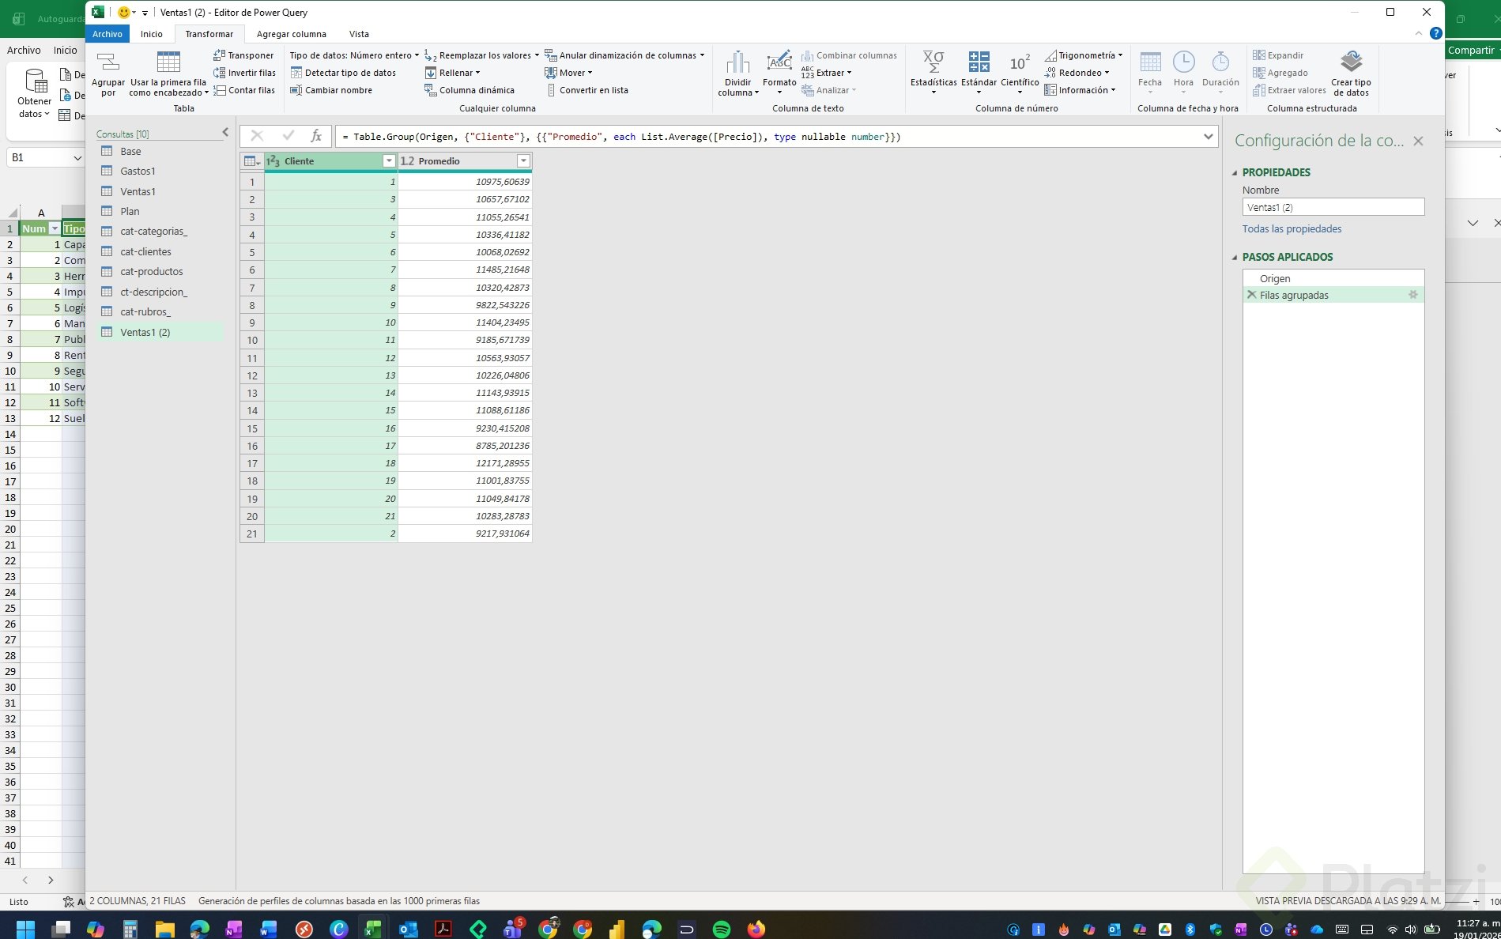This screenshot has width=1501, height=939.
Task: Open Spotify from the taskbar
Action: coord(722,929)
